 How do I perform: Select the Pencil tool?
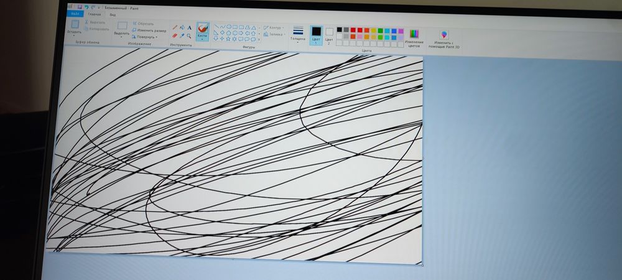175,27
